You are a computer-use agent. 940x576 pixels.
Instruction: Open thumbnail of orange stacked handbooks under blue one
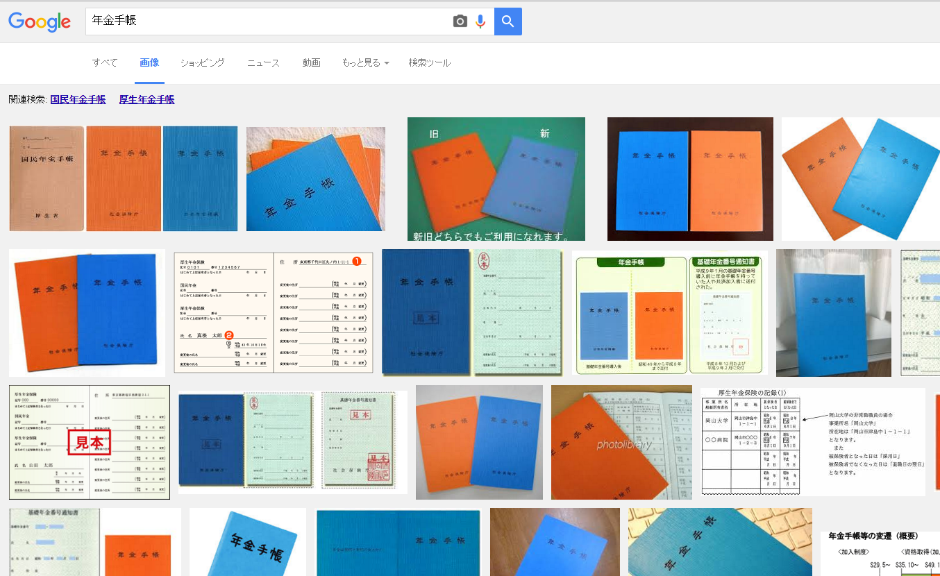point(316,179)
